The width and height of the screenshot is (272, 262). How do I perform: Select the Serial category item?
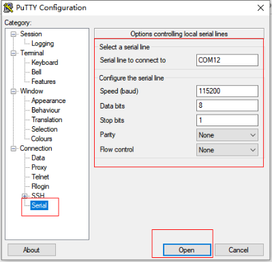(x=39, y=205)
